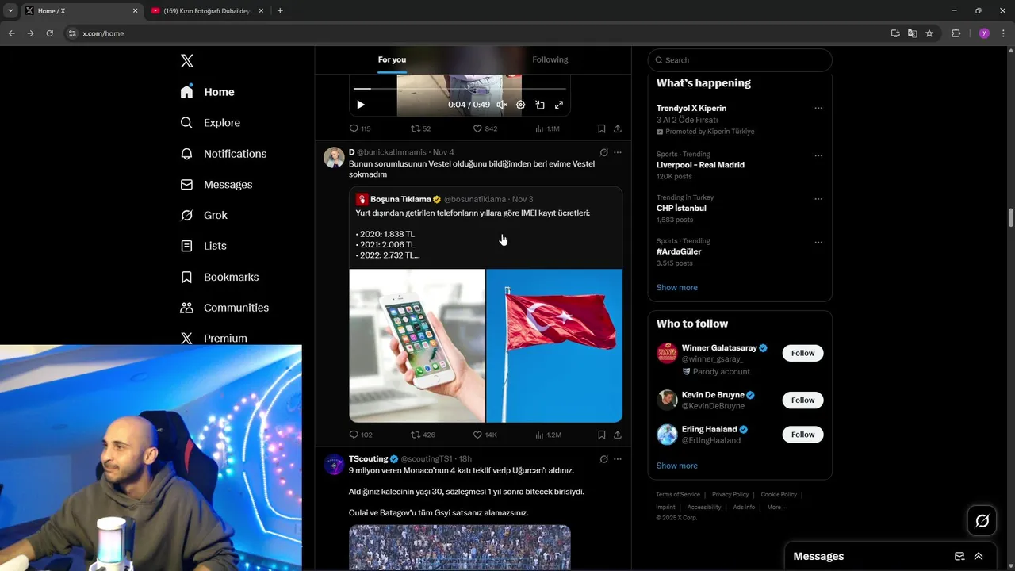
Task: Open TScouting profile name
Action: click(x=368, y=458)
